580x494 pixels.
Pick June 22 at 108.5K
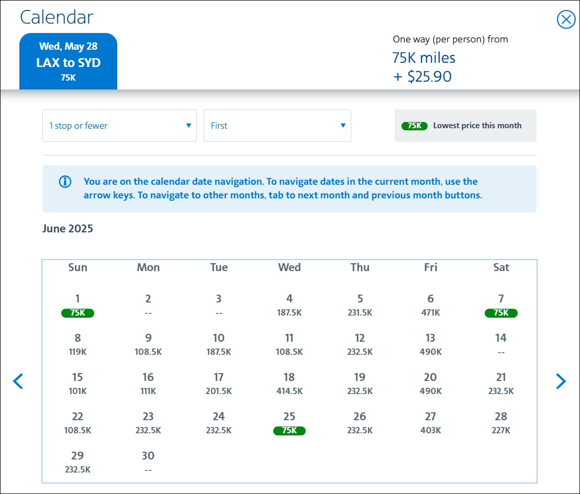tap(77, 423)
